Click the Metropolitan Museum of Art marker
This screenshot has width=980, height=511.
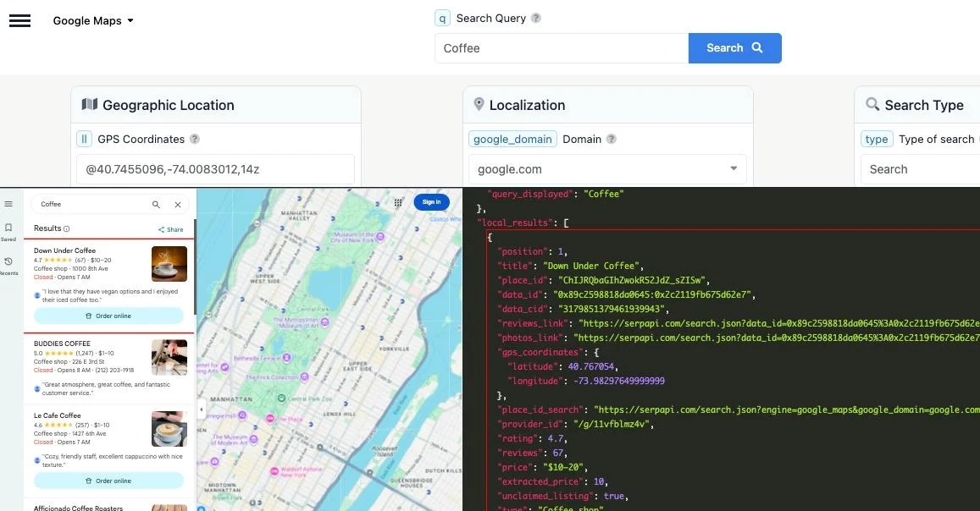point(324,322)
